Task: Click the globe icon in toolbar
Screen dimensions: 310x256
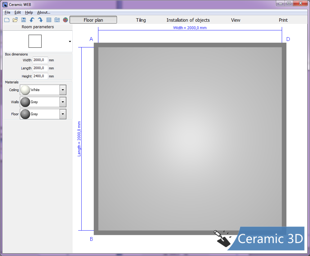Action: (x=65, y=20)
